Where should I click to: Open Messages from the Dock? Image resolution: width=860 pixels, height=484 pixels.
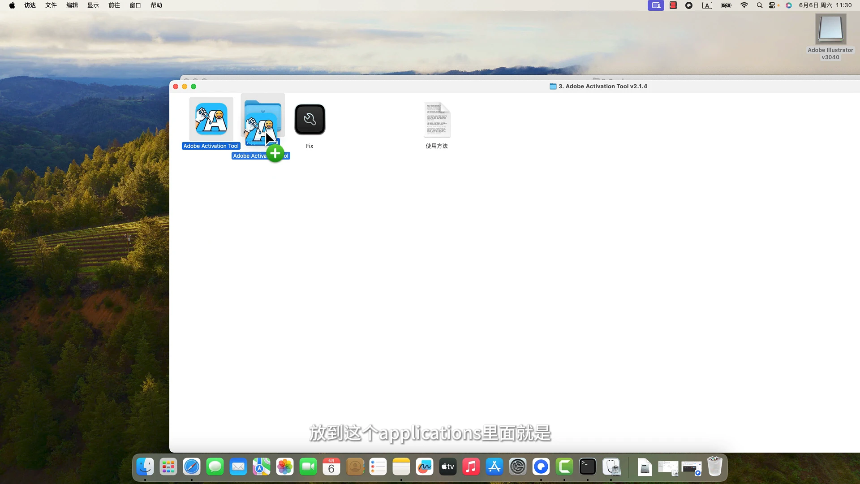pyautogui.click(x=215, y=467)
